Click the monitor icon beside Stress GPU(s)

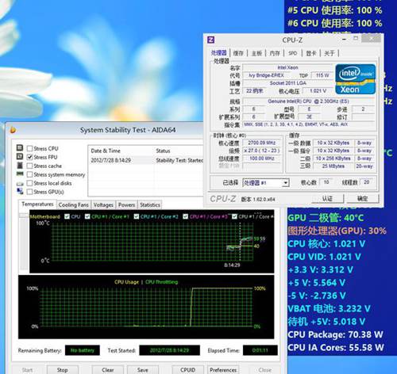point(20,191)
